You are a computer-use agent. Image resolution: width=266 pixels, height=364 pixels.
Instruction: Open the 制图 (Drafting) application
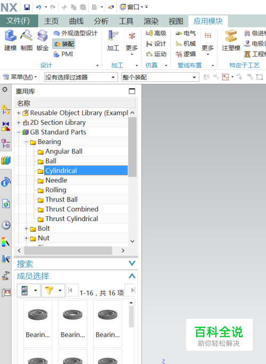pyautogui.click(x=27, y=40)
